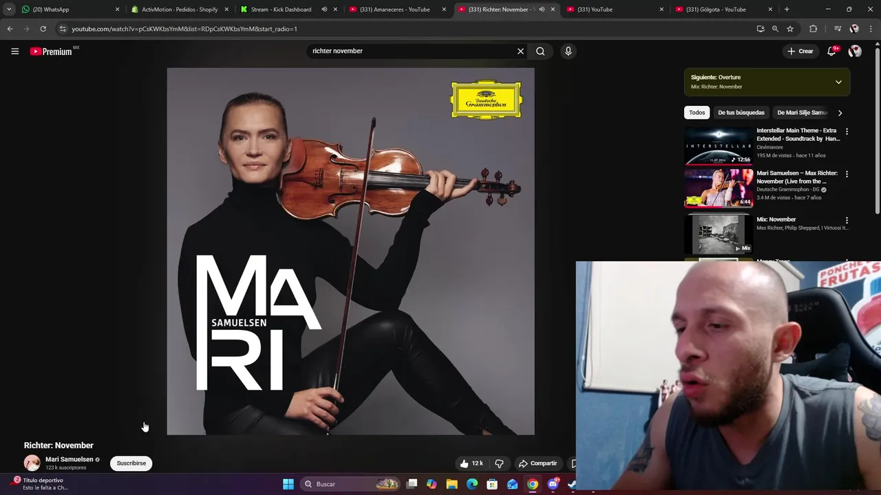Viewport: 881px width, 495px height.
Task: Submit search with the magnifying glass button
Action: [540, 51]
